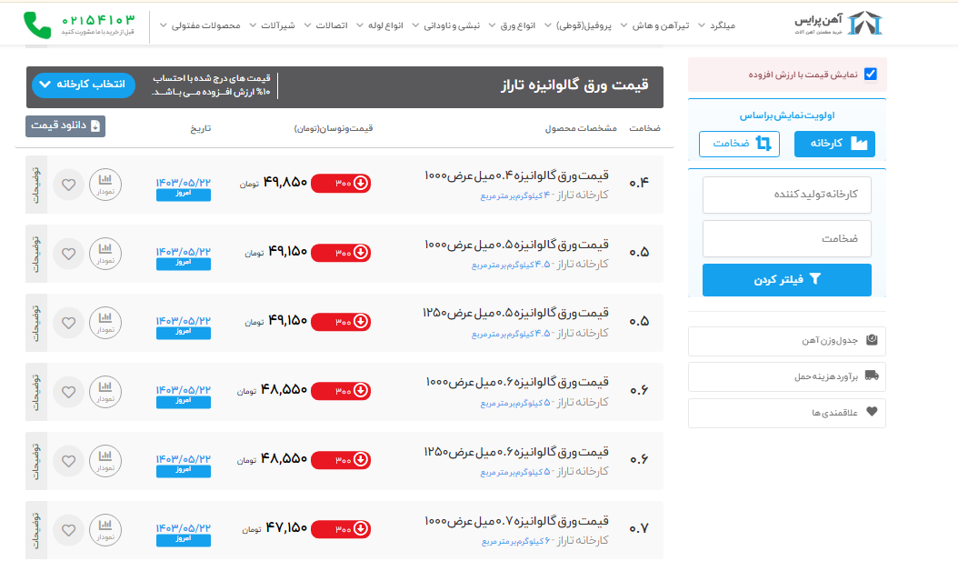Click the فیلتر کردن button
This screenshot has width=958, height=561.
pyautogui.click(x=786, y=280)
